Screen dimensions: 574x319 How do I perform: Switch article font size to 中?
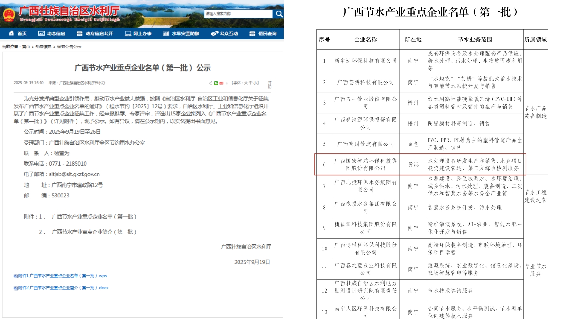[251, 83]
